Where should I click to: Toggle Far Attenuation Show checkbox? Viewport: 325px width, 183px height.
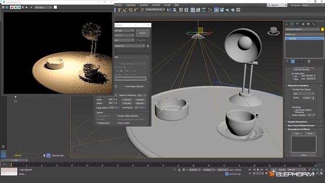pyautogui.click(x=292, y=79)
